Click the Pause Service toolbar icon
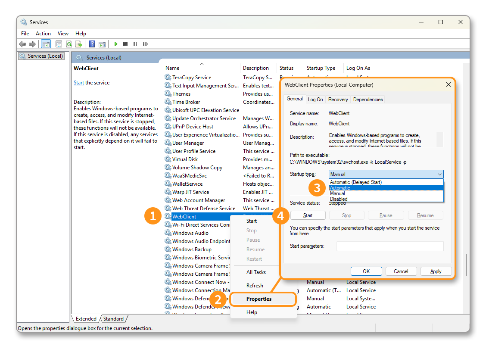 135,44
